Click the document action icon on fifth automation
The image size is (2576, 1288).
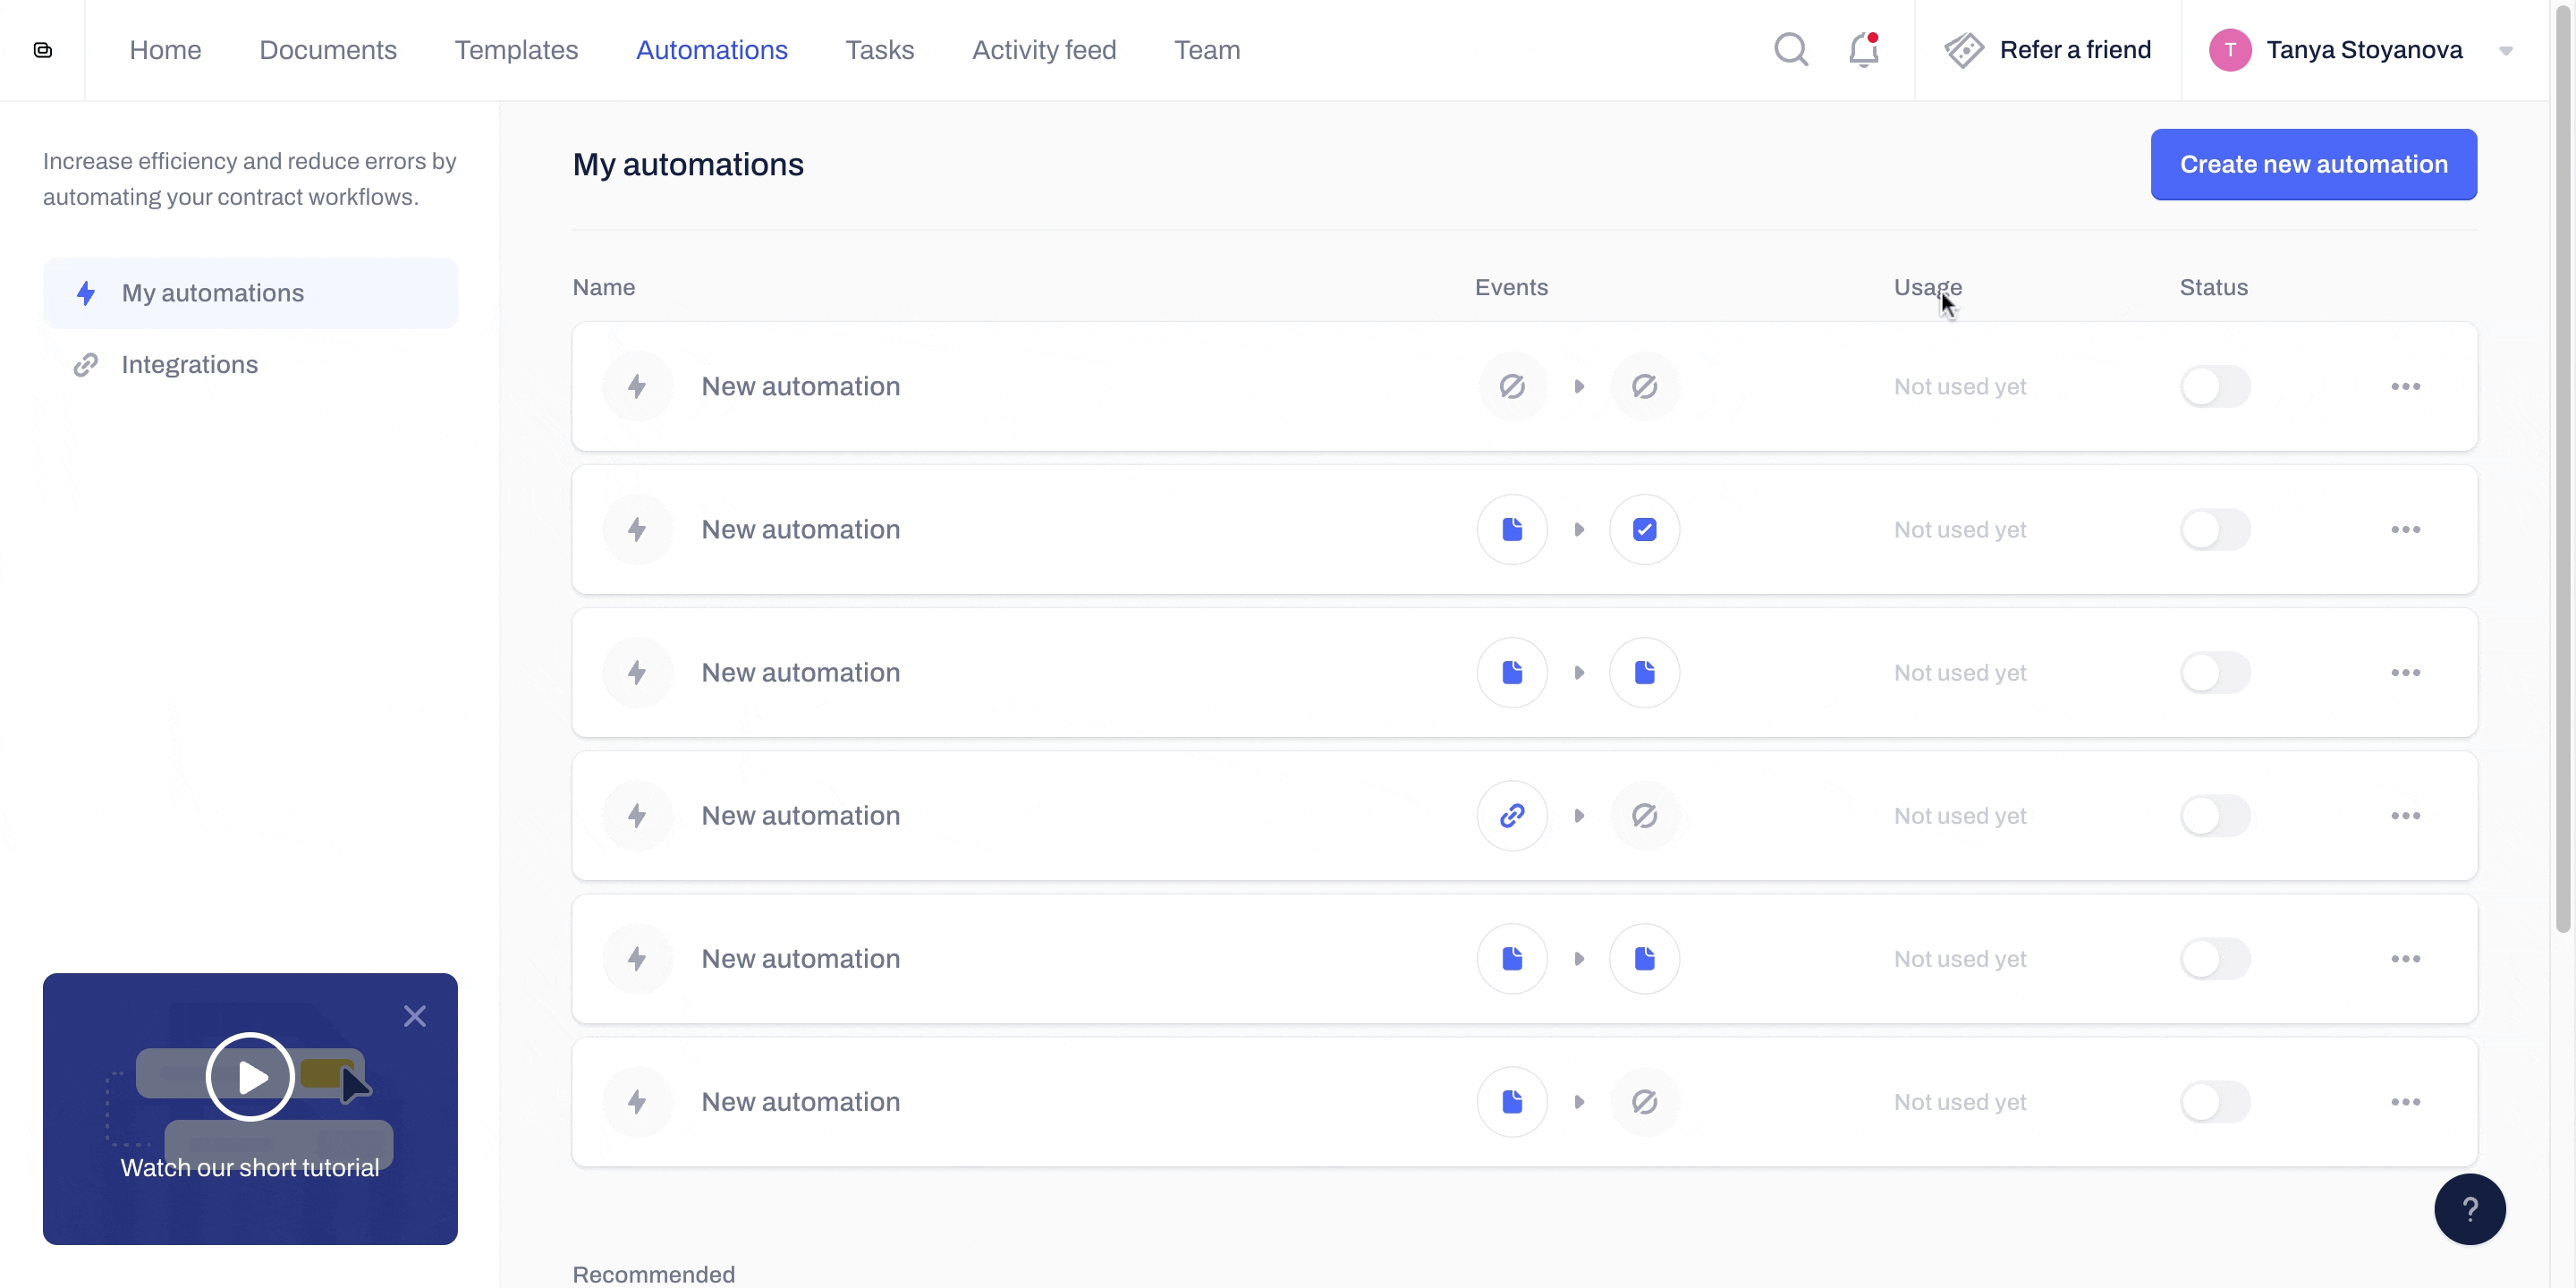1643,960
